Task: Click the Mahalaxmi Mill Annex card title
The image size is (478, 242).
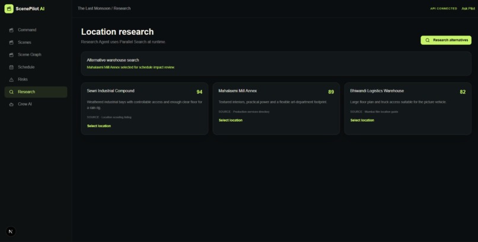Action: tap(237, 91)
